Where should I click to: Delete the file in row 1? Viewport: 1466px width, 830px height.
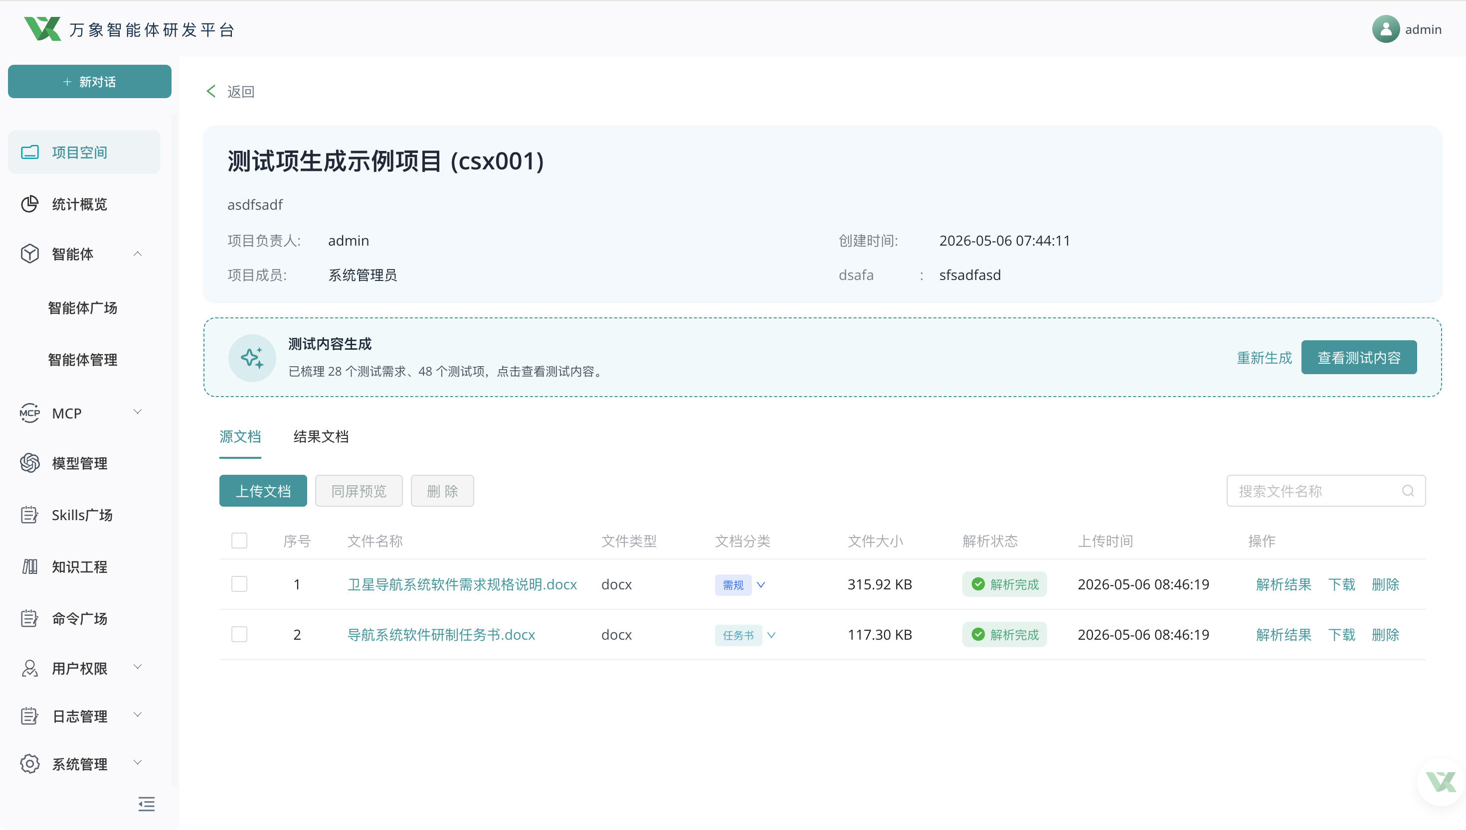(1386, 584)
